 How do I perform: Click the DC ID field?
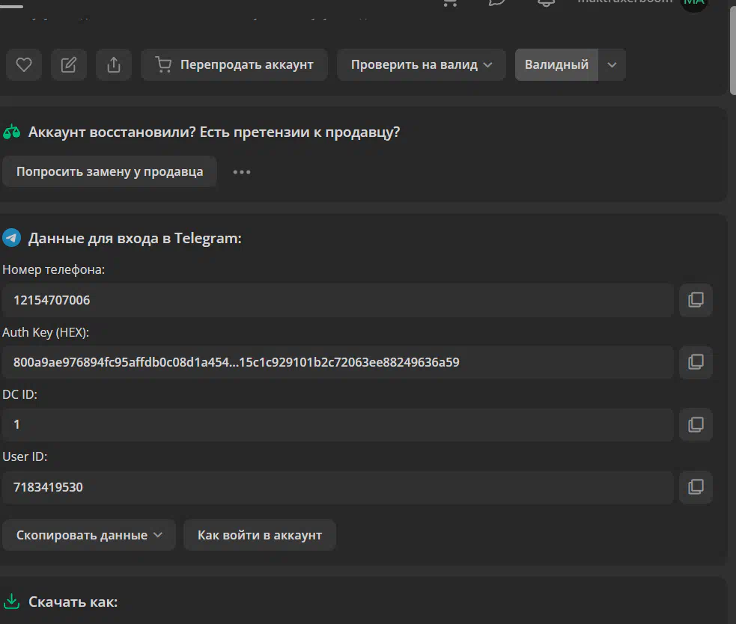pos(338,424)
